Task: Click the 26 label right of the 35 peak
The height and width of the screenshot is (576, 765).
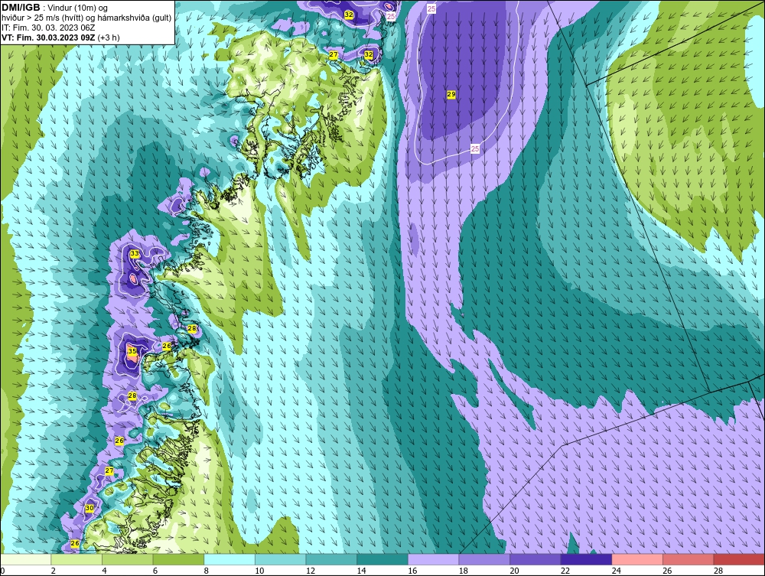Action: (167, 346)
